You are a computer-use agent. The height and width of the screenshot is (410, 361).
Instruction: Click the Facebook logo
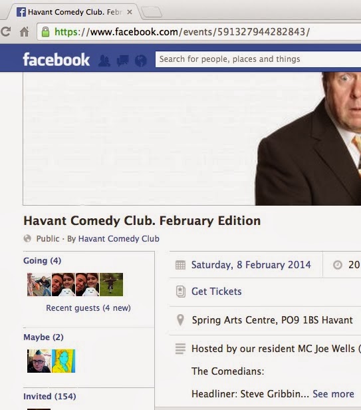tap(56, 60)
